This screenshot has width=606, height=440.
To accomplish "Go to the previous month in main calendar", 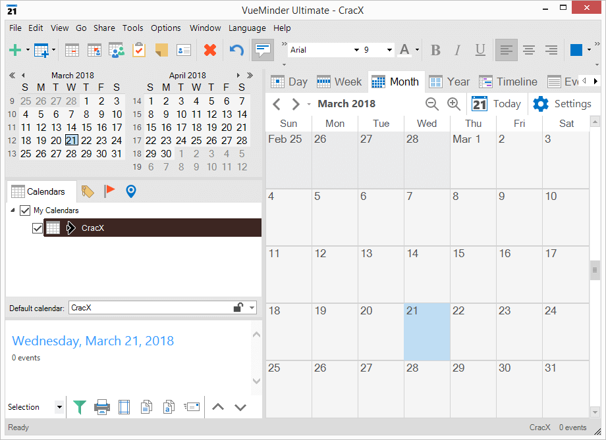I will [x=277, y=104].
